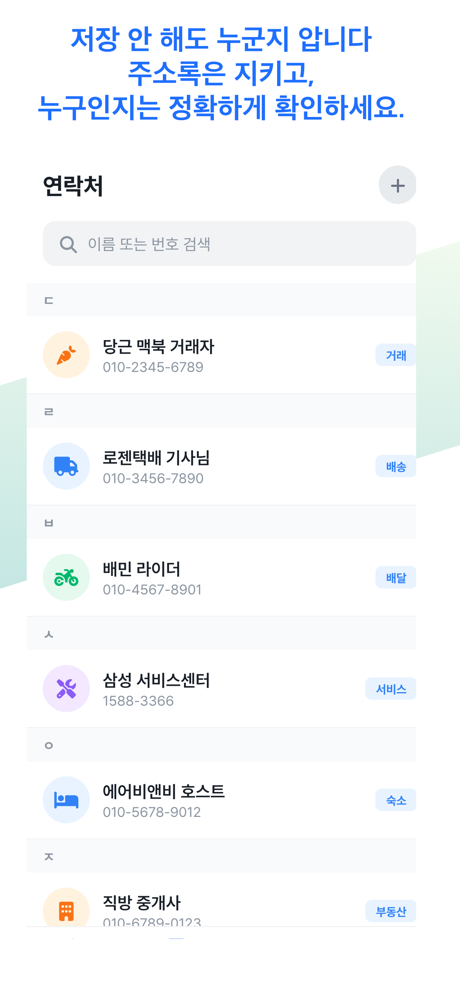This screenshot has height=997, width=460.
Task: Tap the green motorcycle avatar icon
Action: click(66, 577)
